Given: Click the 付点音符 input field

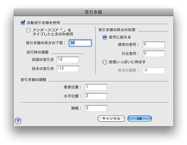Looking at the screenshot, I should [154, 54].
